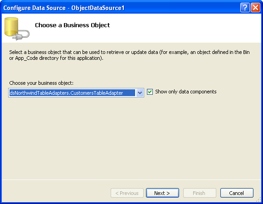The image size is (263, 204).
Task: Click the 'Show only data components' label
Action: [x=185, y=92]
